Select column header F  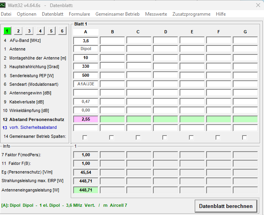[219, 32]
